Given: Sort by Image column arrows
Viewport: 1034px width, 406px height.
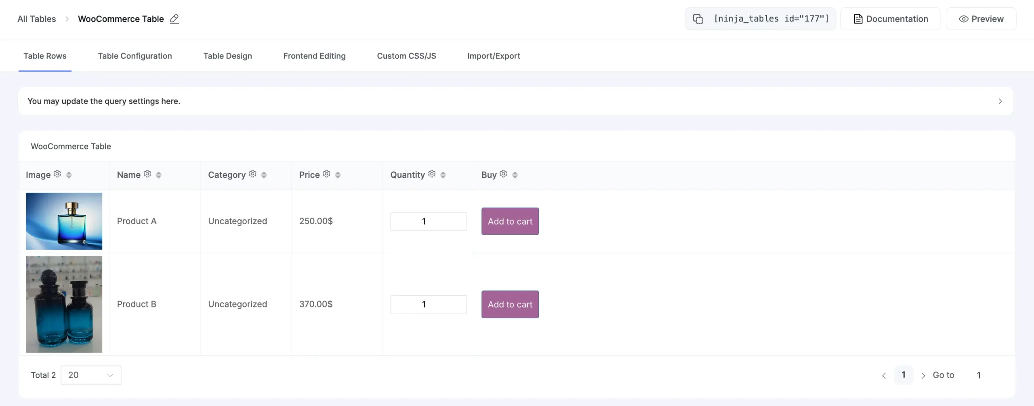Looking at the screenshot, I should [x=69, y=175].
